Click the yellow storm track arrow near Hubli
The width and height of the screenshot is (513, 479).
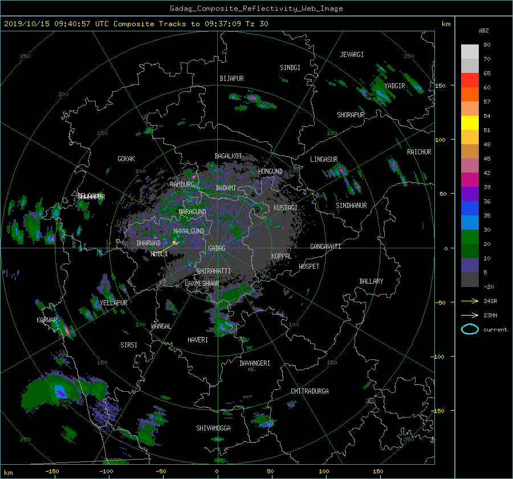[x=165, y=249]
